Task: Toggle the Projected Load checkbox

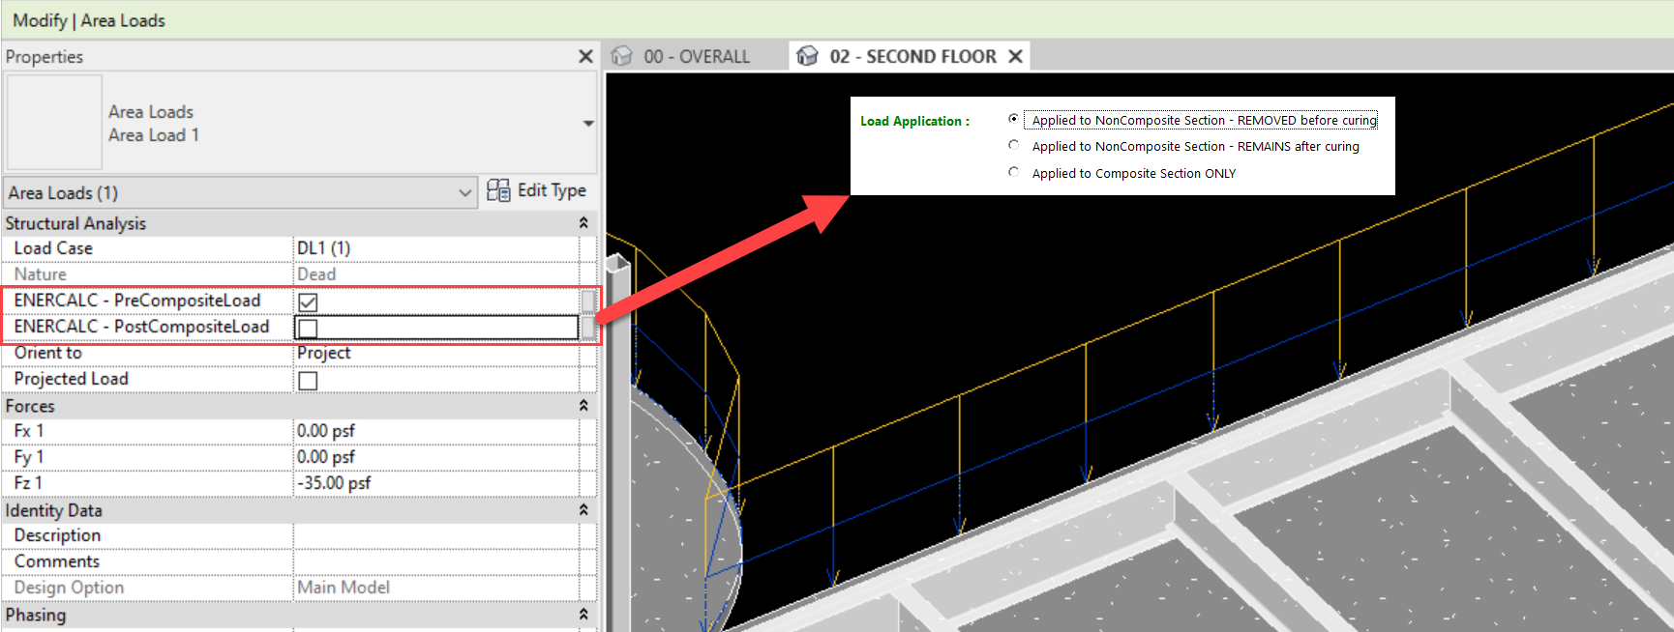Action: point(309,381)
